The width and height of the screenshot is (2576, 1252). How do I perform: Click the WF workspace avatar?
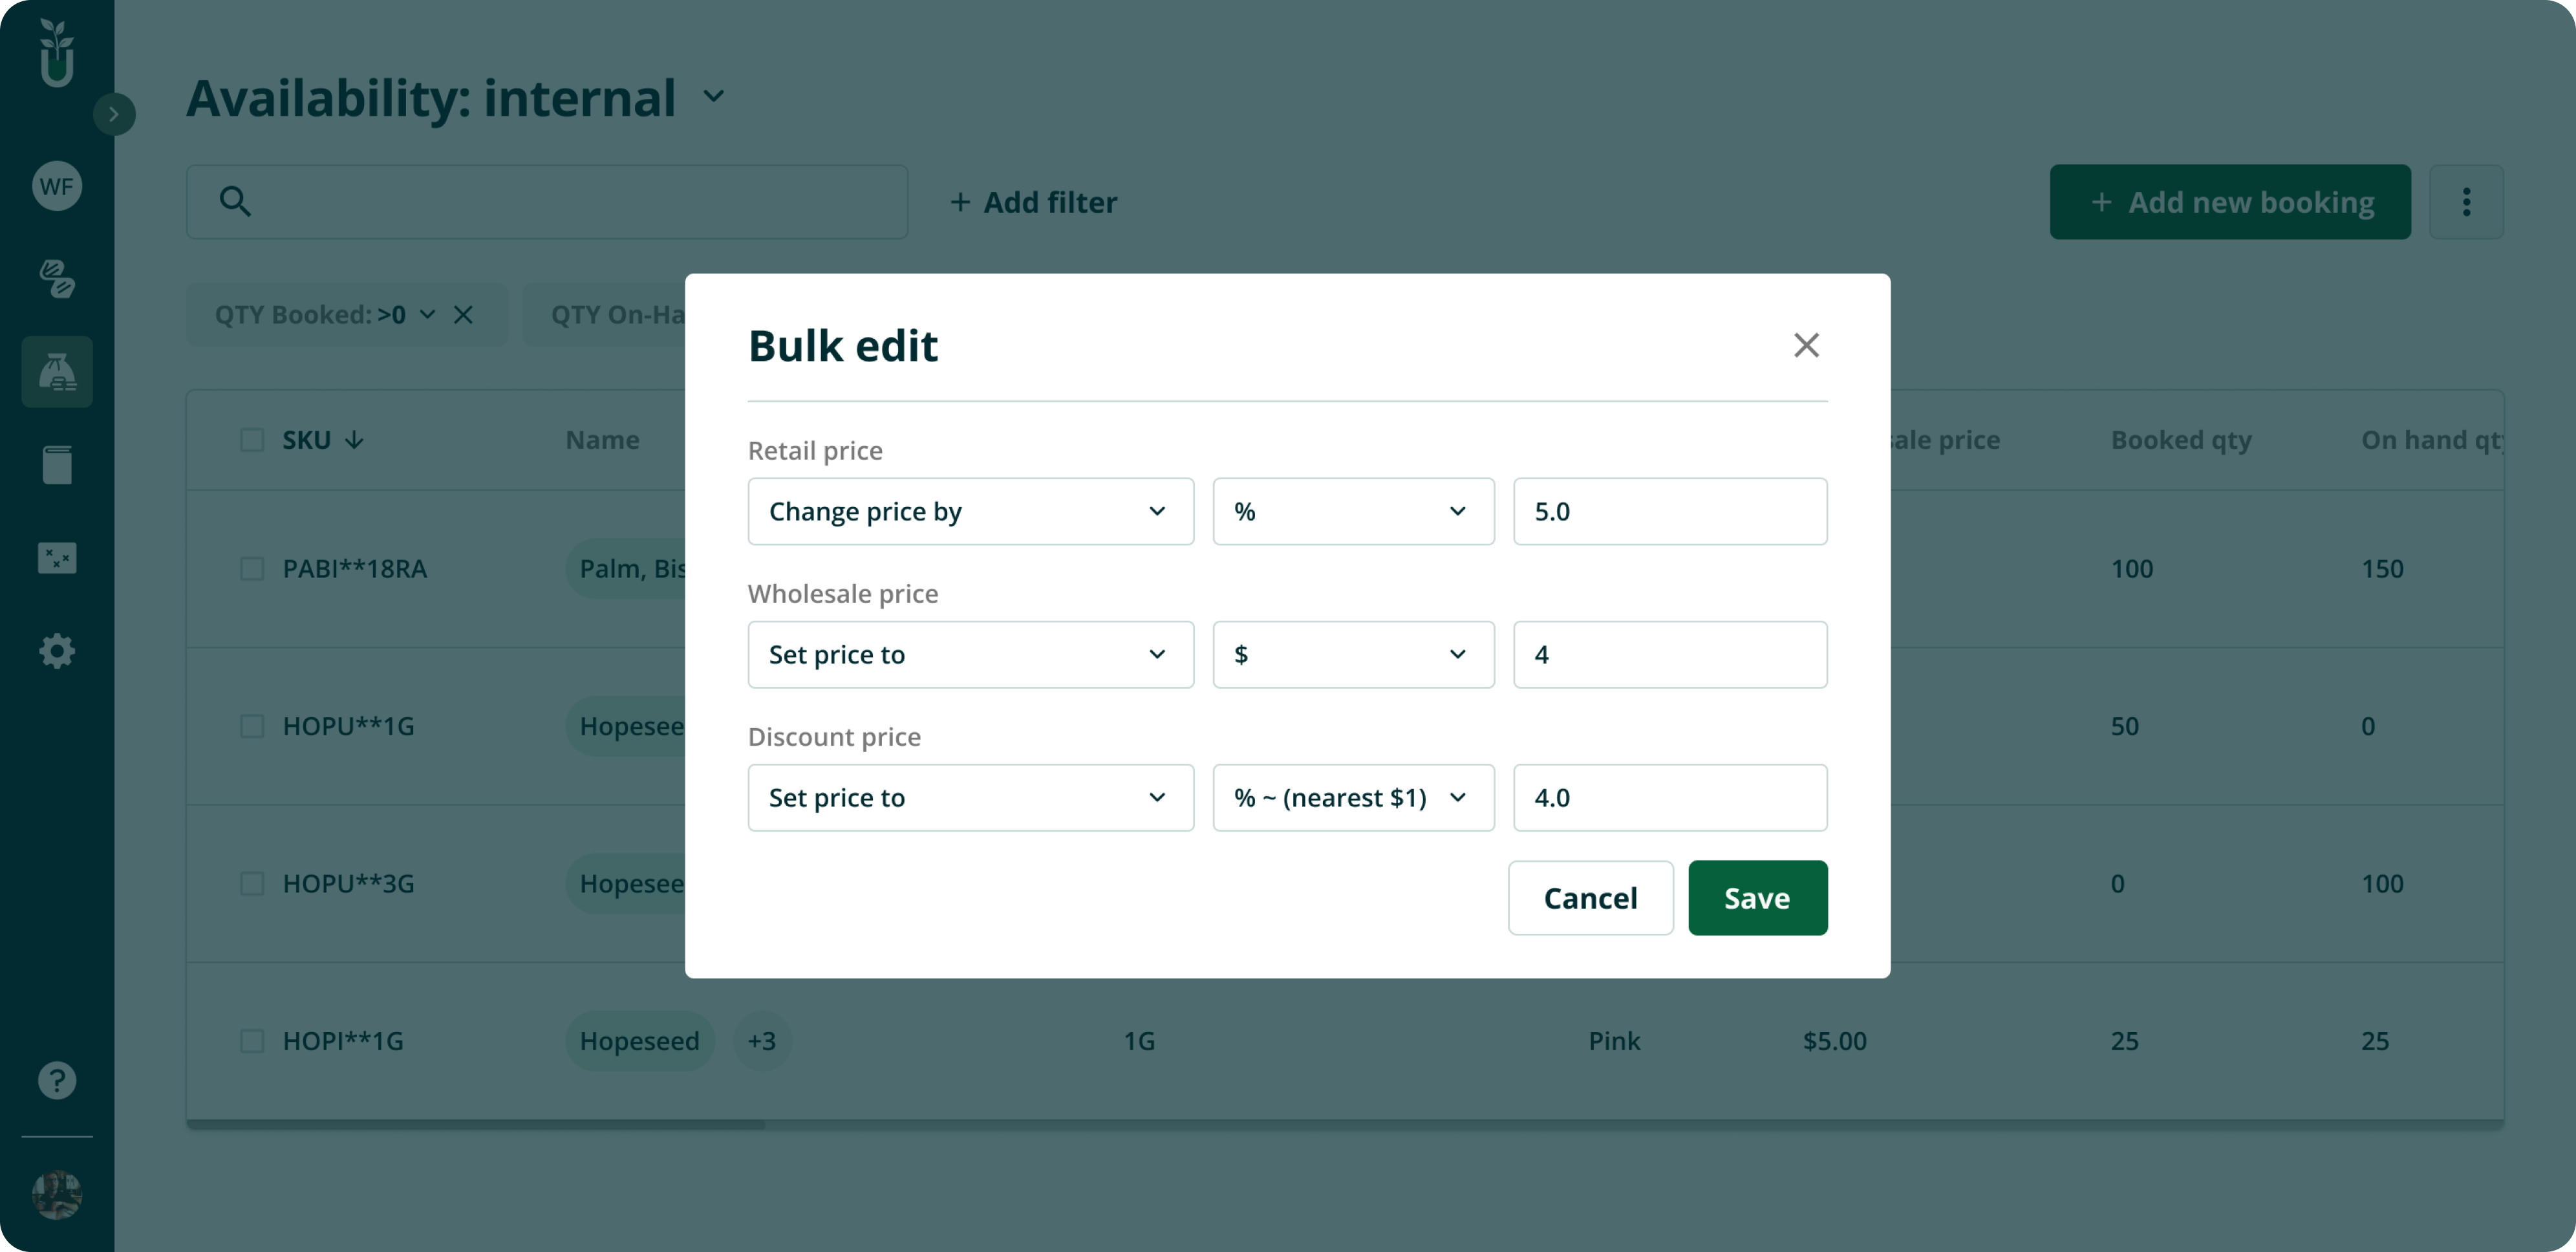pos(57,186)
